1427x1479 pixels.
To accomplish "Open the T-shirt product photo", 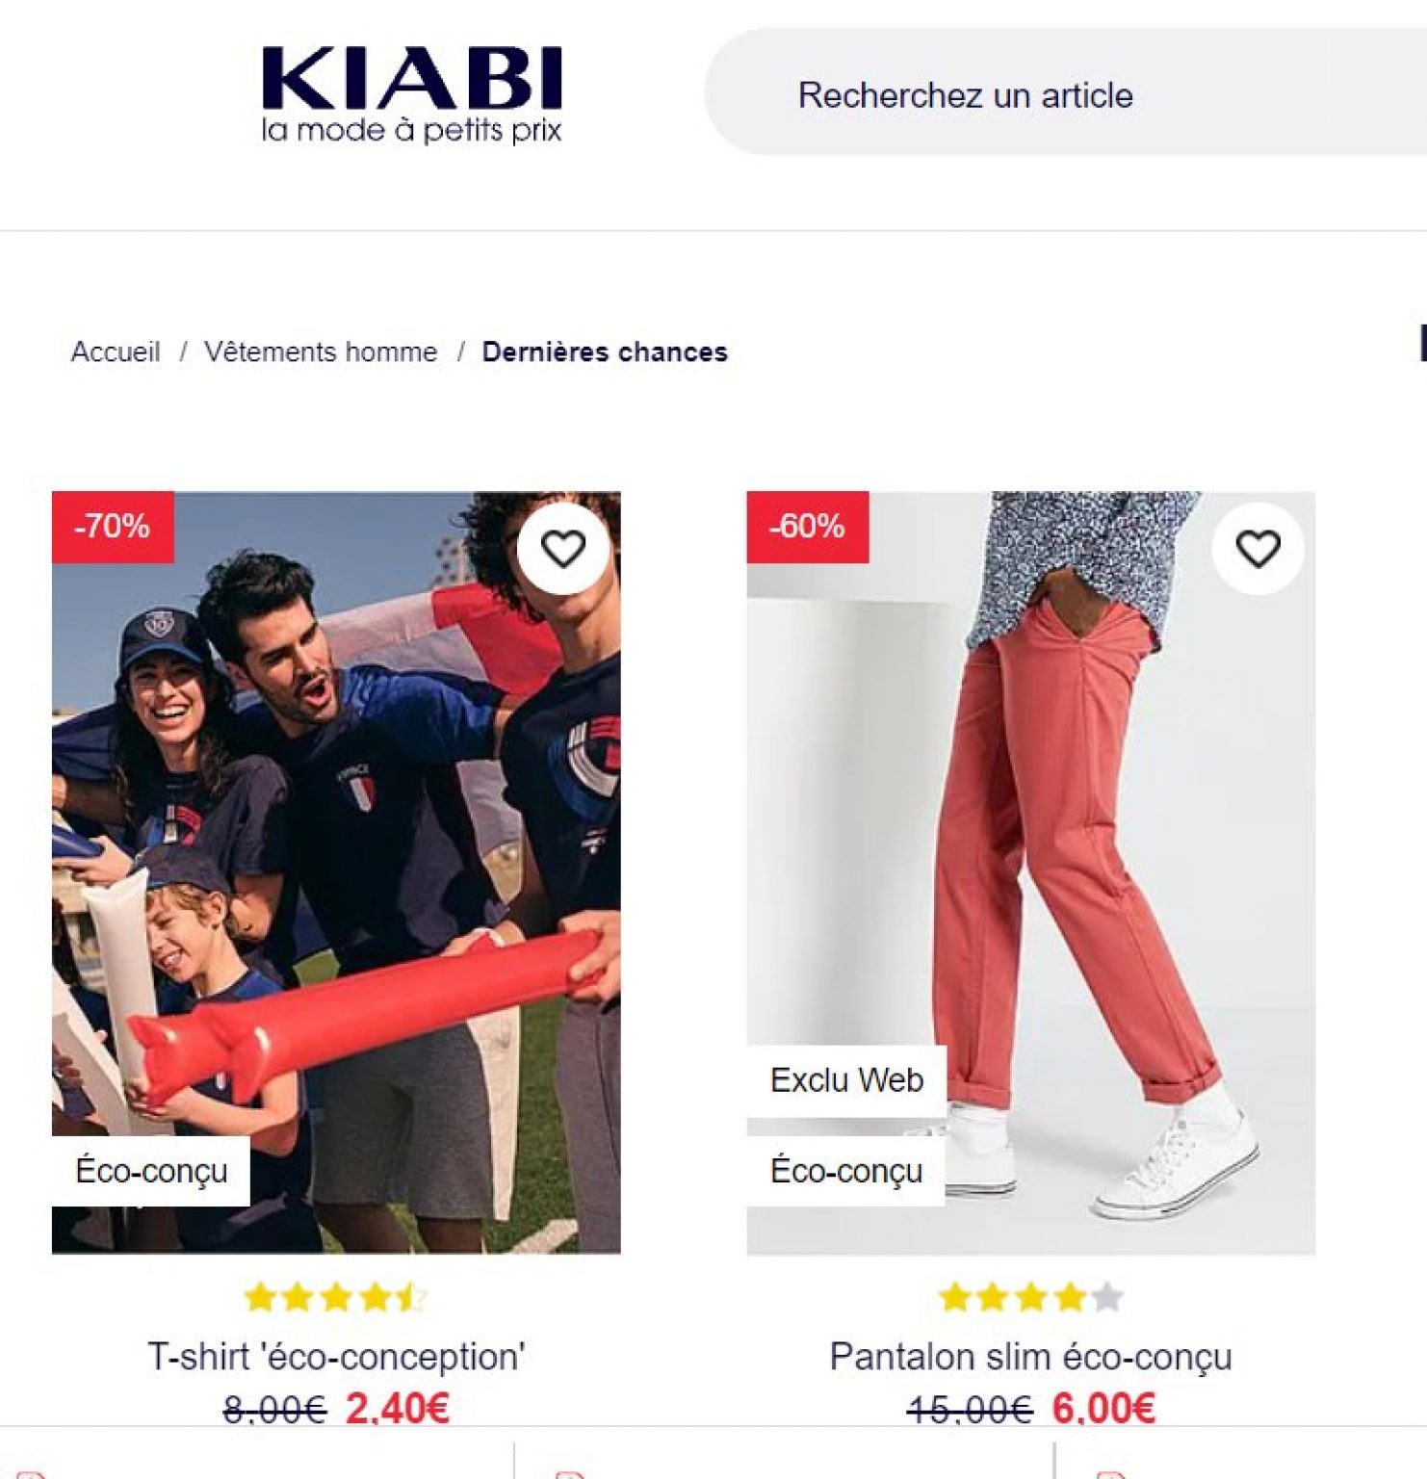I will (336, 872).
